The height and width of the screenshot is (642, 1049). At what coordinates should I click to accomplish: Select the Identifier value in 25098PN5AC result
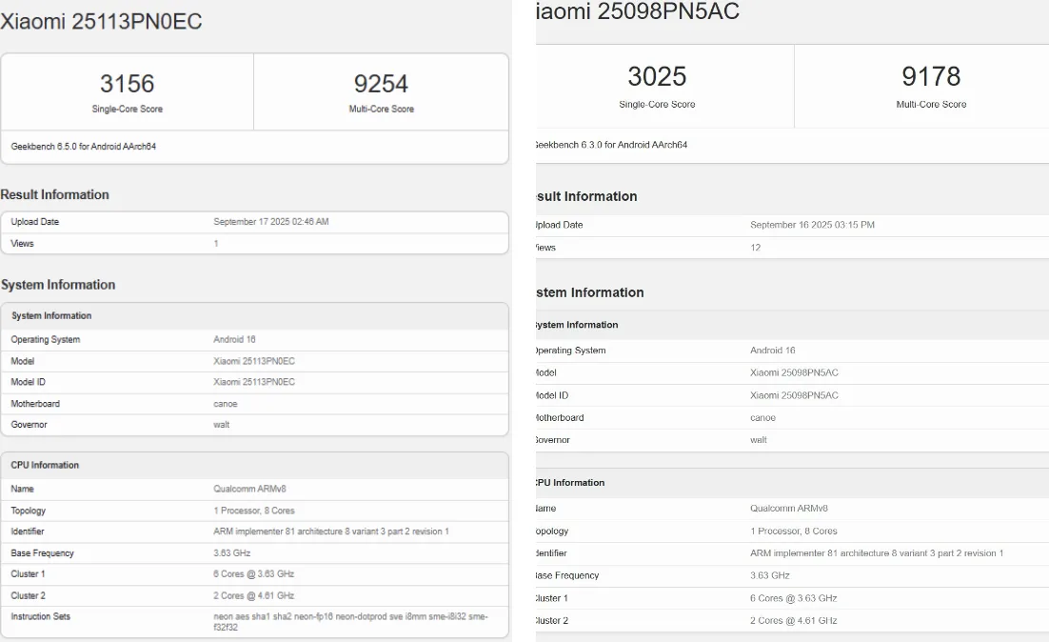pyautogui.click(x=877, y=553)
